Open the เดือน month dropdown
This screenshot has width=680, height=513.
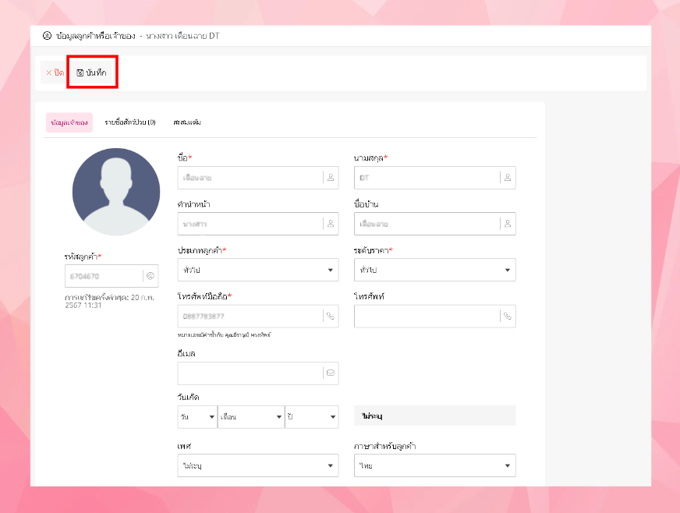251,417
